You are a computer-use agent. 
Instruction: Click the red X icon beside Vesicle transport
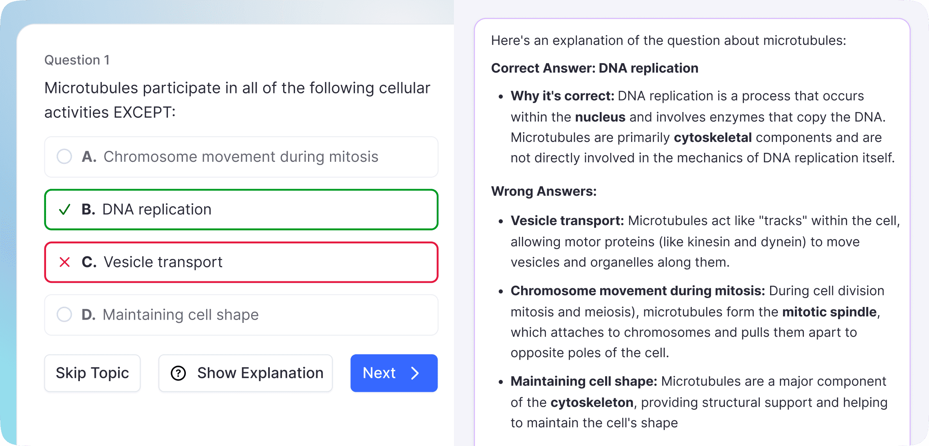[64, 262]
